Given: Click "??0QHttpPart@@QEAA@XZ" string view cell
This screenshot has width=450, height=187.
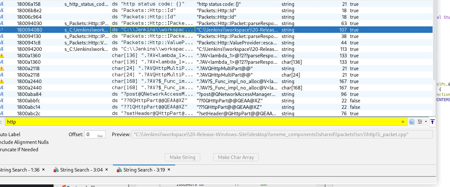Looking at the screenshot, I should click(229, 101).
